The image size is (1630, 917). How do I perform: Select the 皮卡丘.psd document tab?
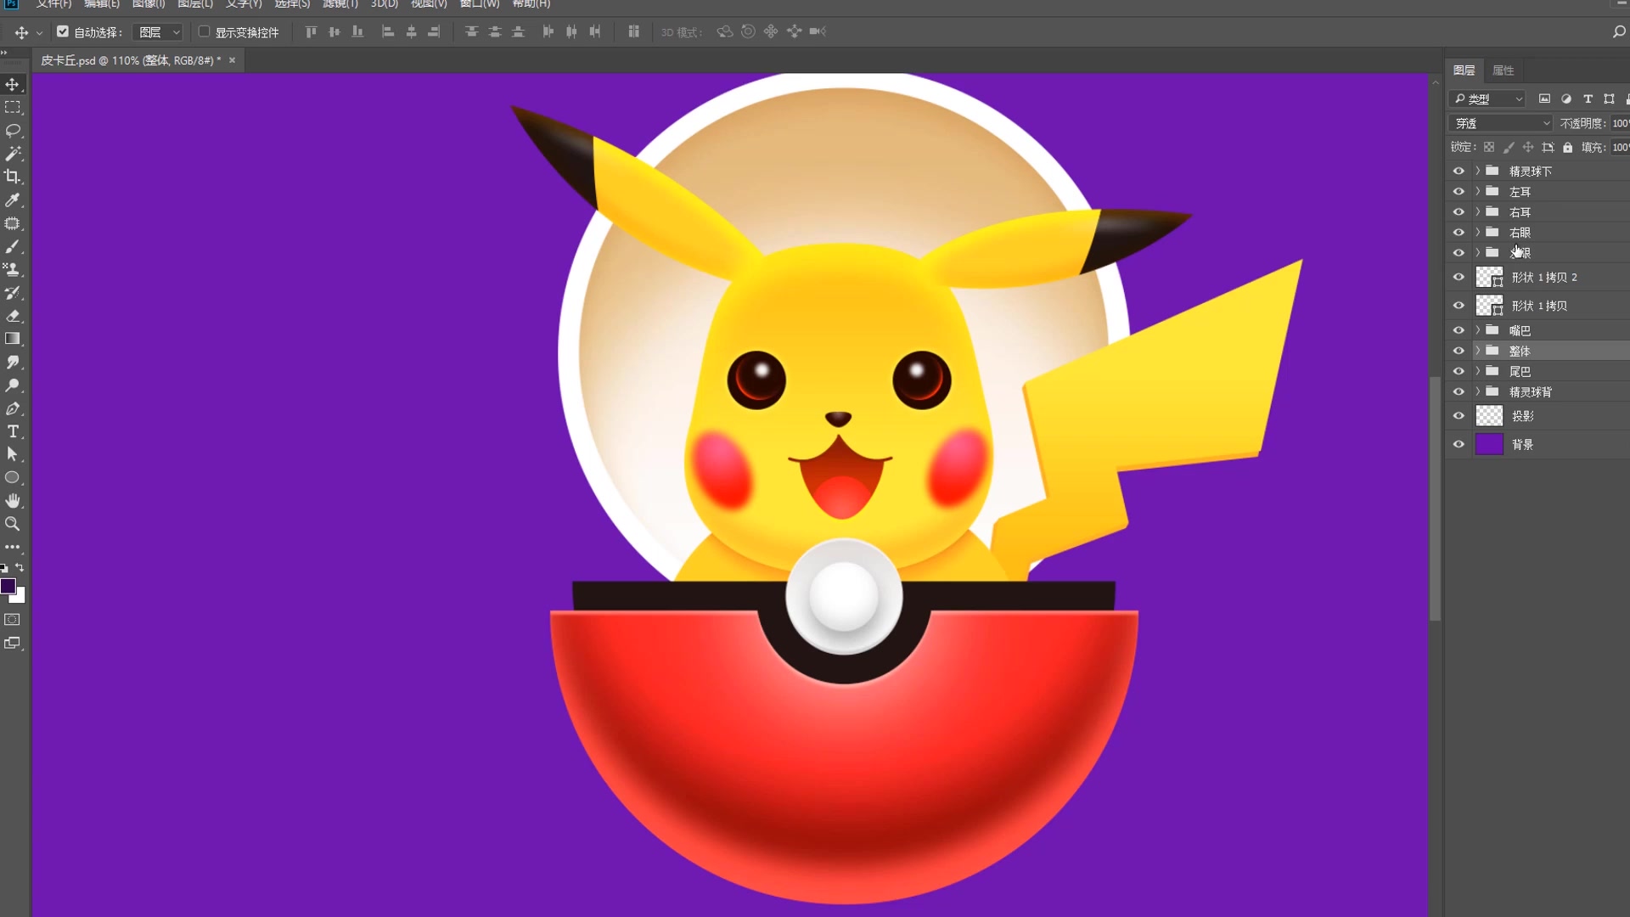coord(131,60)
